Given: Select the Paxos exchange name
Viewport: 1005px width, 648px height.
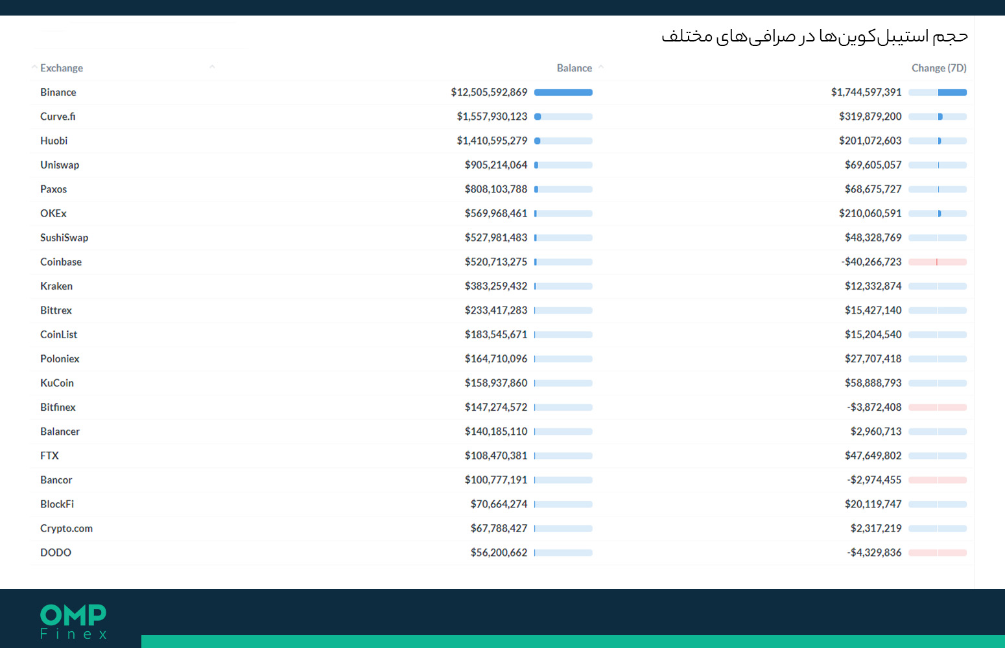Looking at the screenshot, I should (x=53, y=189).
